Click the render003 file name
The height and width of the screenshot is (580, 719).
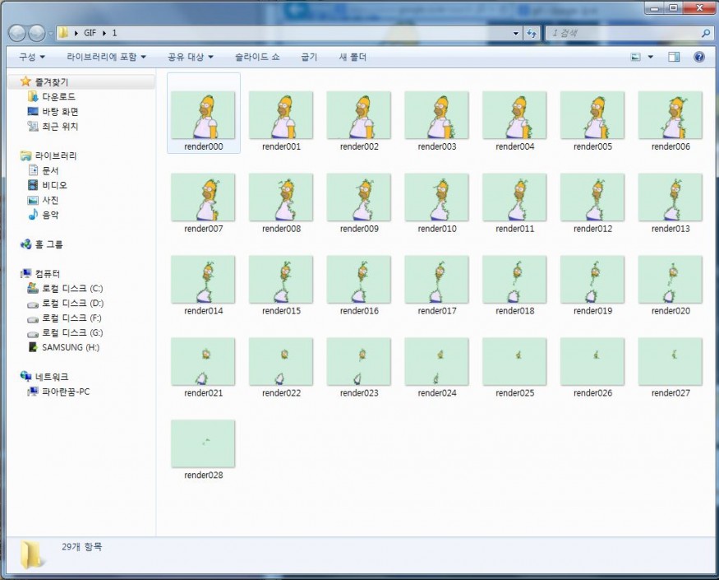click(437, 146)
